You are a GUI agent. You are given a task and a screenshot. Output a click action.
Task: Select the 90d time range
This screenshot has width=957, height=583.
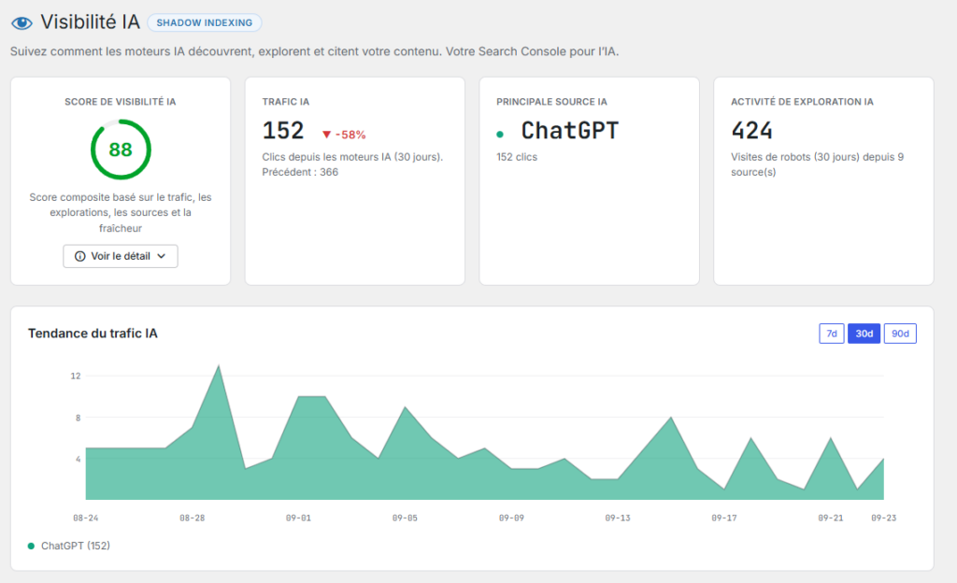tap(900, 334)
